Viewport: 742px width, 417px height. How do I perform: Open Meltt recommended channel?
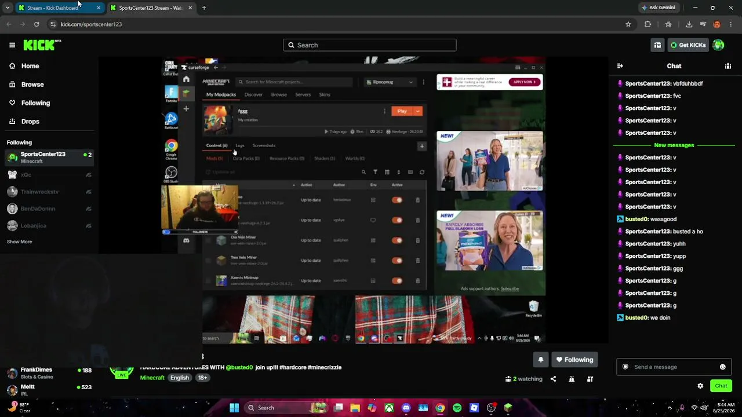point(49,390)
